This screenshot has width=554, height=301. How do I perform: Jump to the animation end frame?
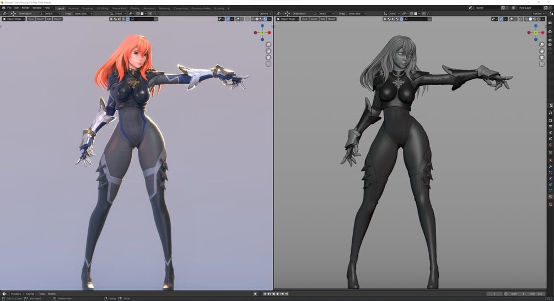pos(287,294)
